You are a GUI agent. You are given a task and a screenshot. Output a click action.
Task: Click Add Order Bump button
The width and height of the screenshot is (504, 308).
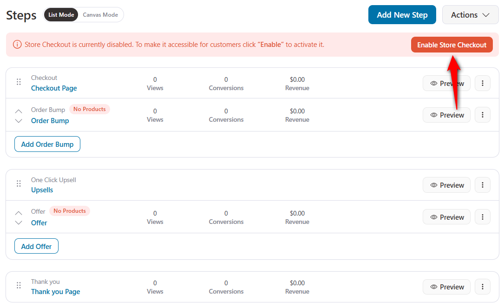[47, 144]
